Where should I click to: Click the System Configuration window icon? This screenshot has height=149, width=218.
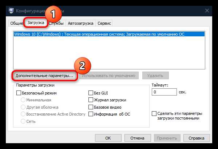[11, 11]
